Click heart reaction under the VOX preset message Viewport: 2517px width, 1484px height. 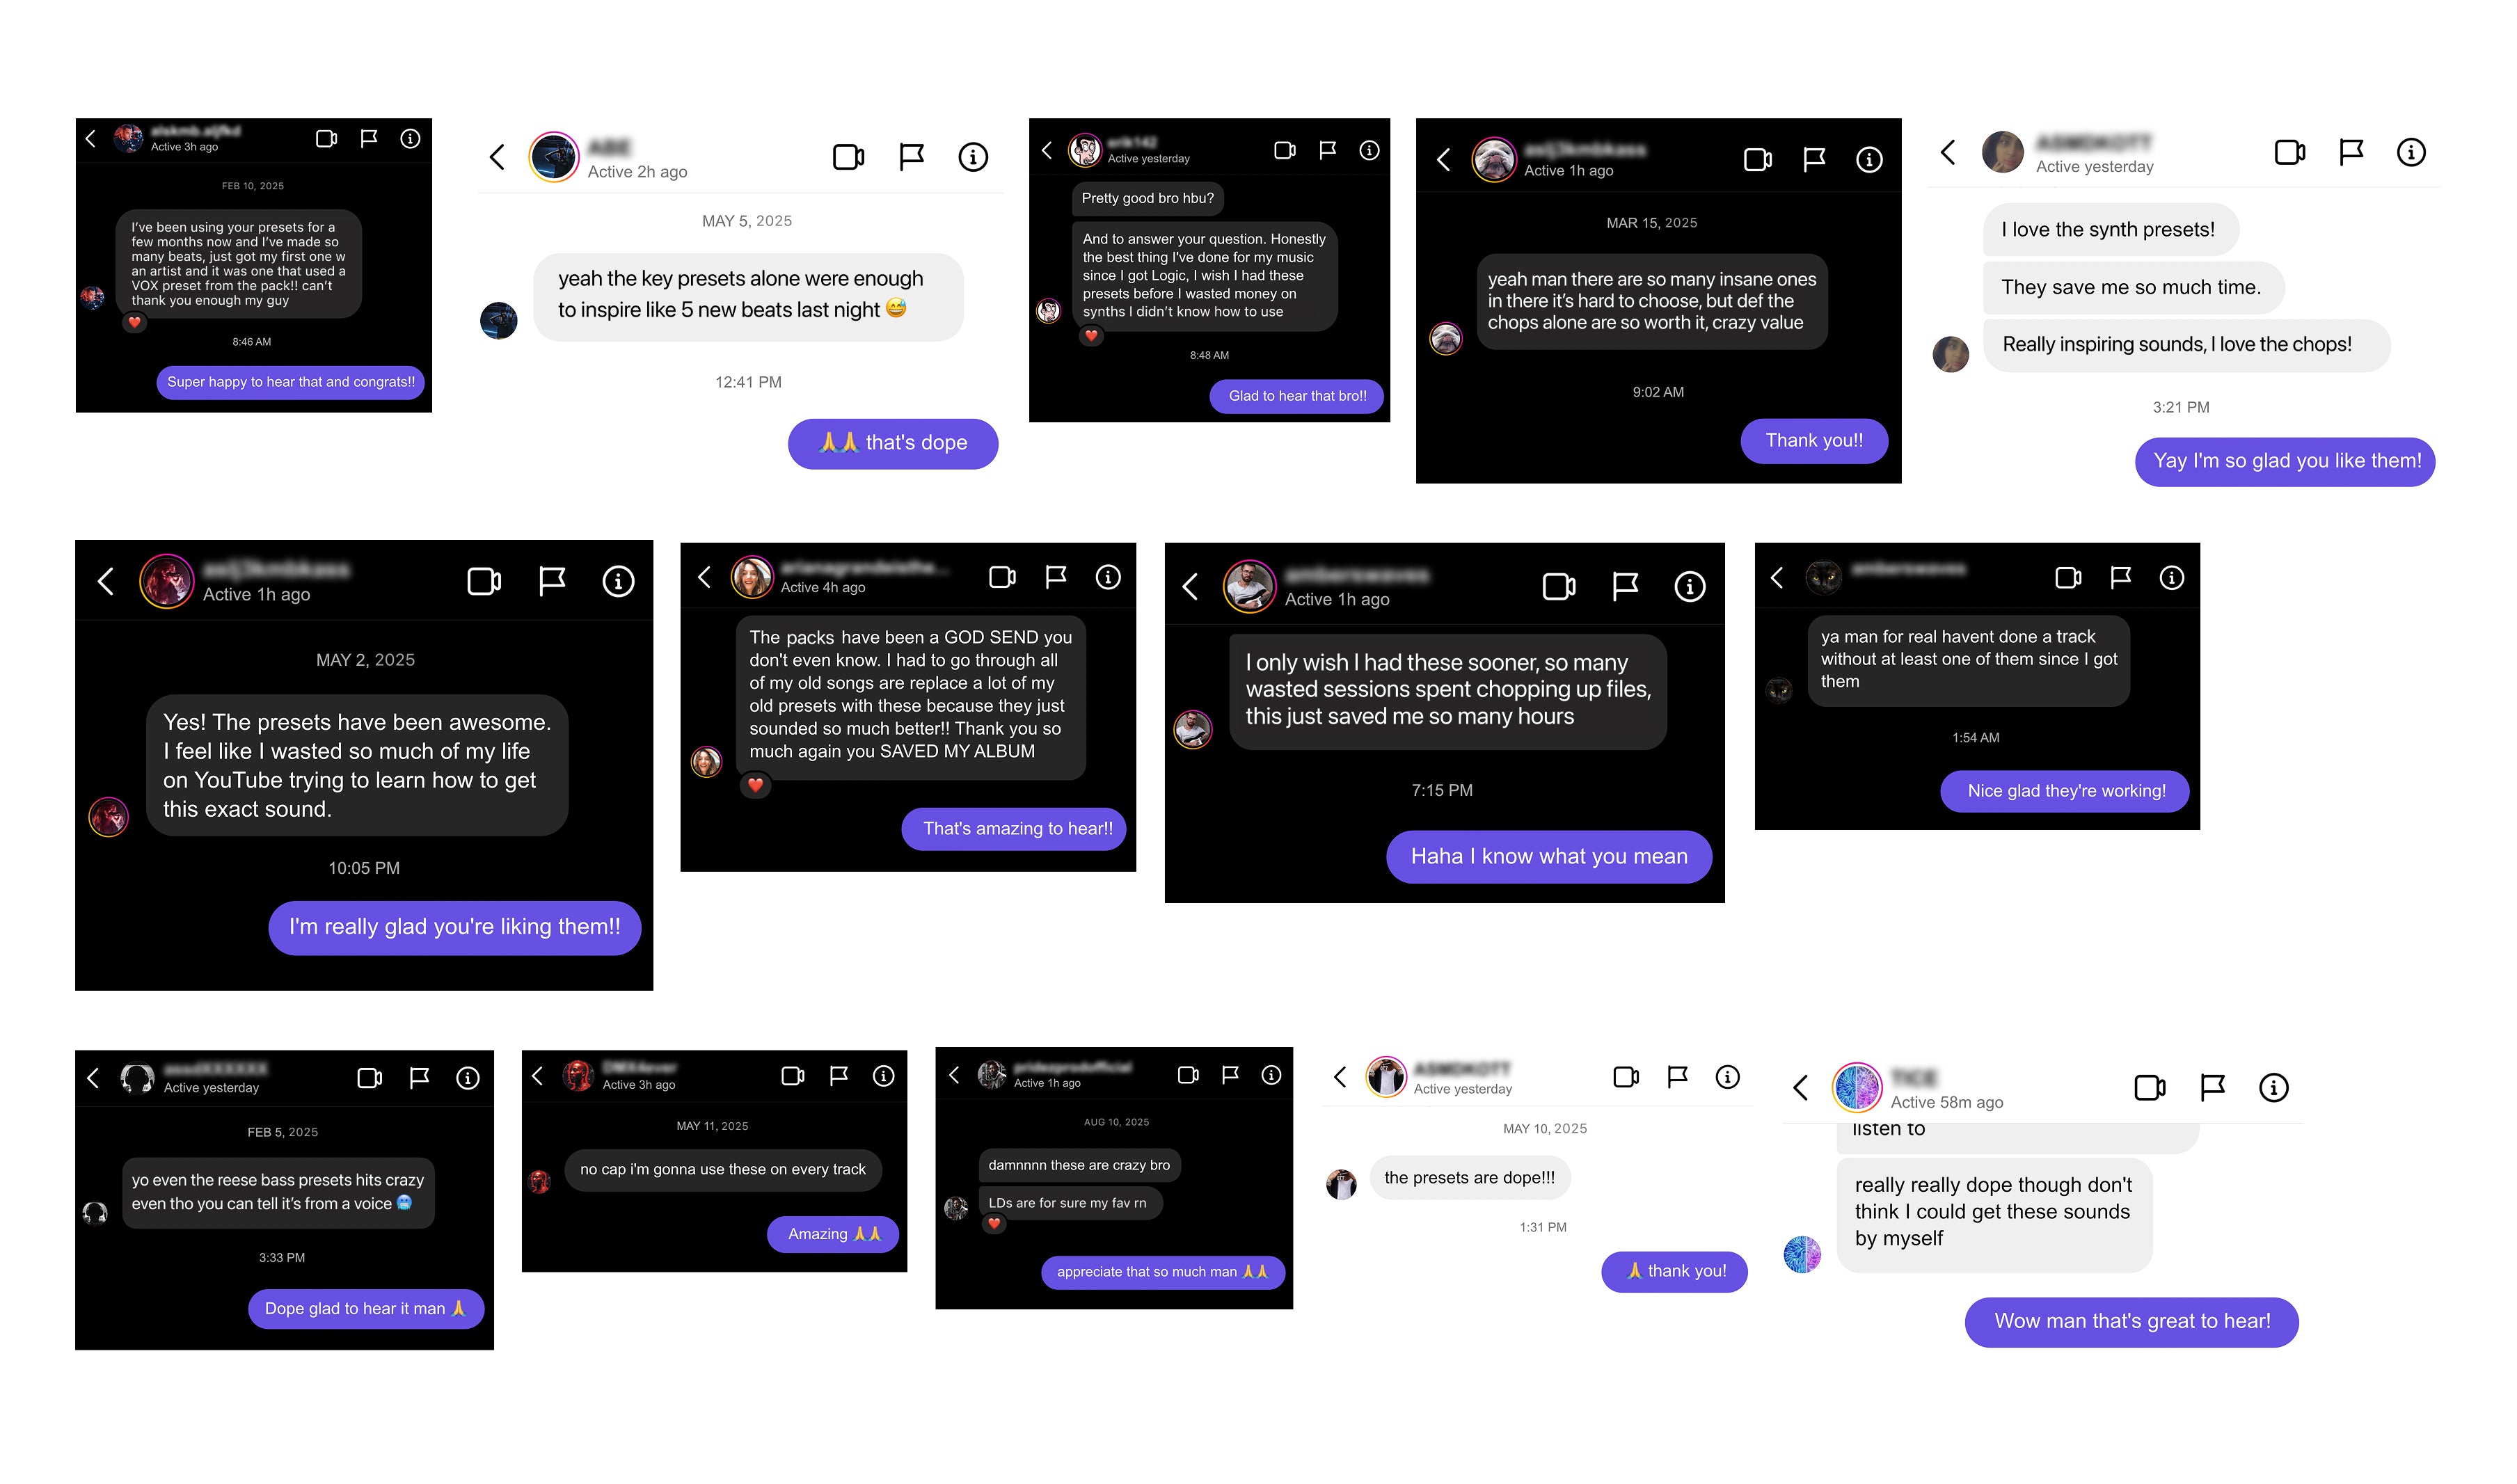(134, 322)
